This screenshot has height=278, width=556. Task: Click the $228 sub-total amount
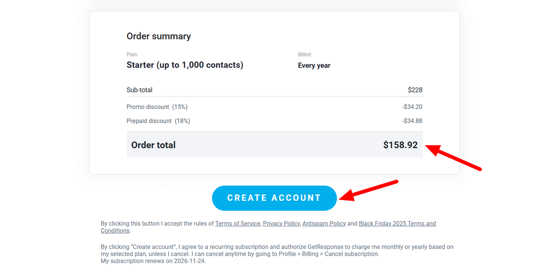(416, 90)
